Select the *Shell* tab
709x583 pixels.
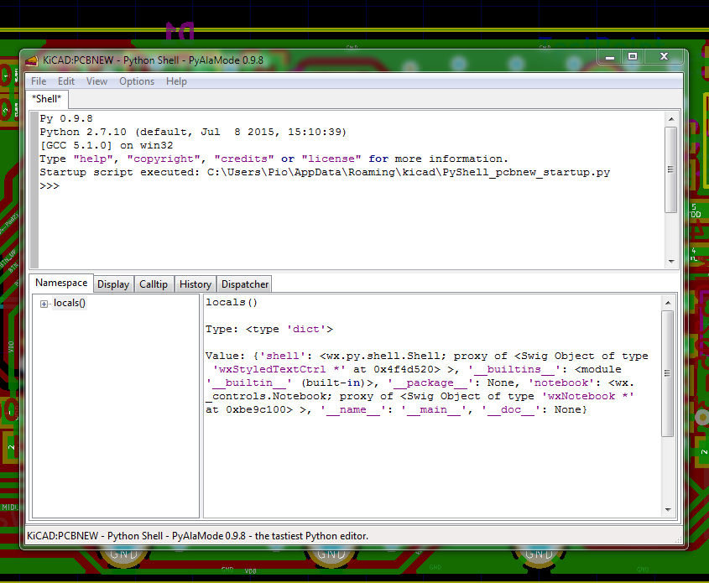coord(46,98)
